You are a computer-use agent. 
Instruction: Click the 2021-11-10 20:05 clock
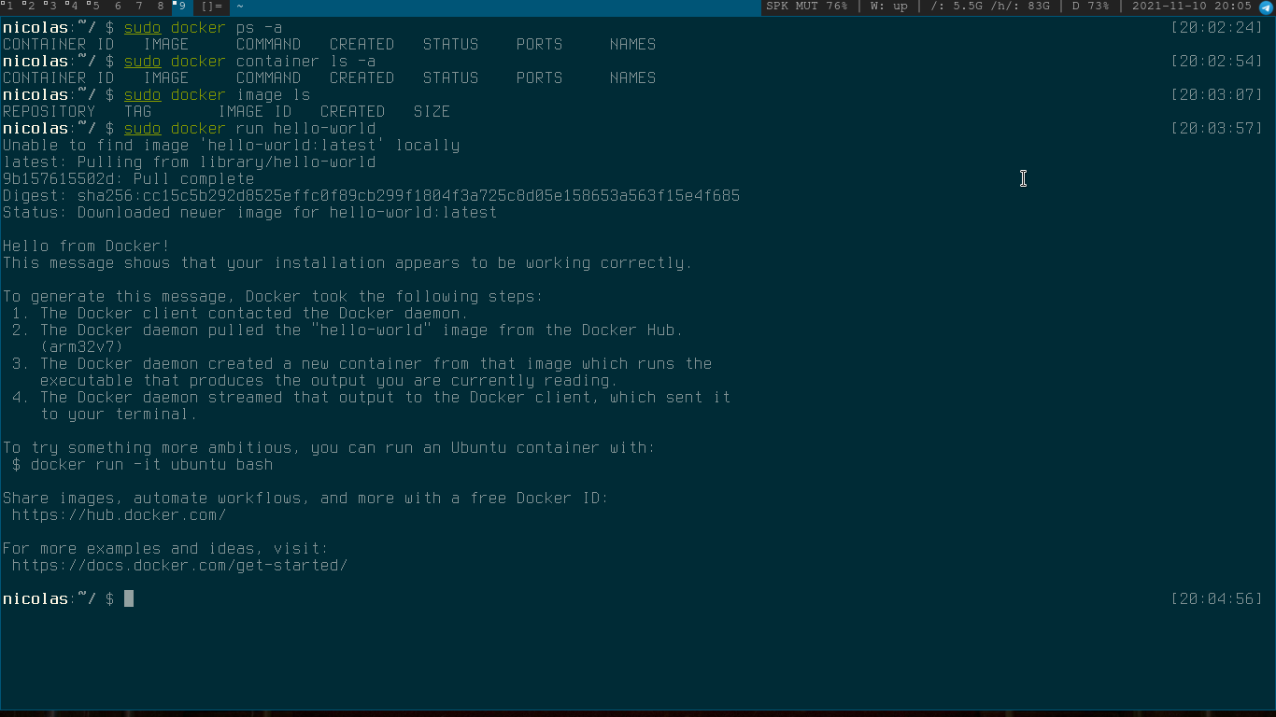tap(1191, 7)
